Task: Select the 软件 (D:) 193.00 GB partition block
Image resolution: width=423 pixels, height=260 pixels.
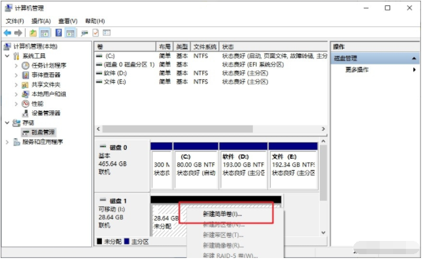Action: pyautogui.click(x=244, y=166)
